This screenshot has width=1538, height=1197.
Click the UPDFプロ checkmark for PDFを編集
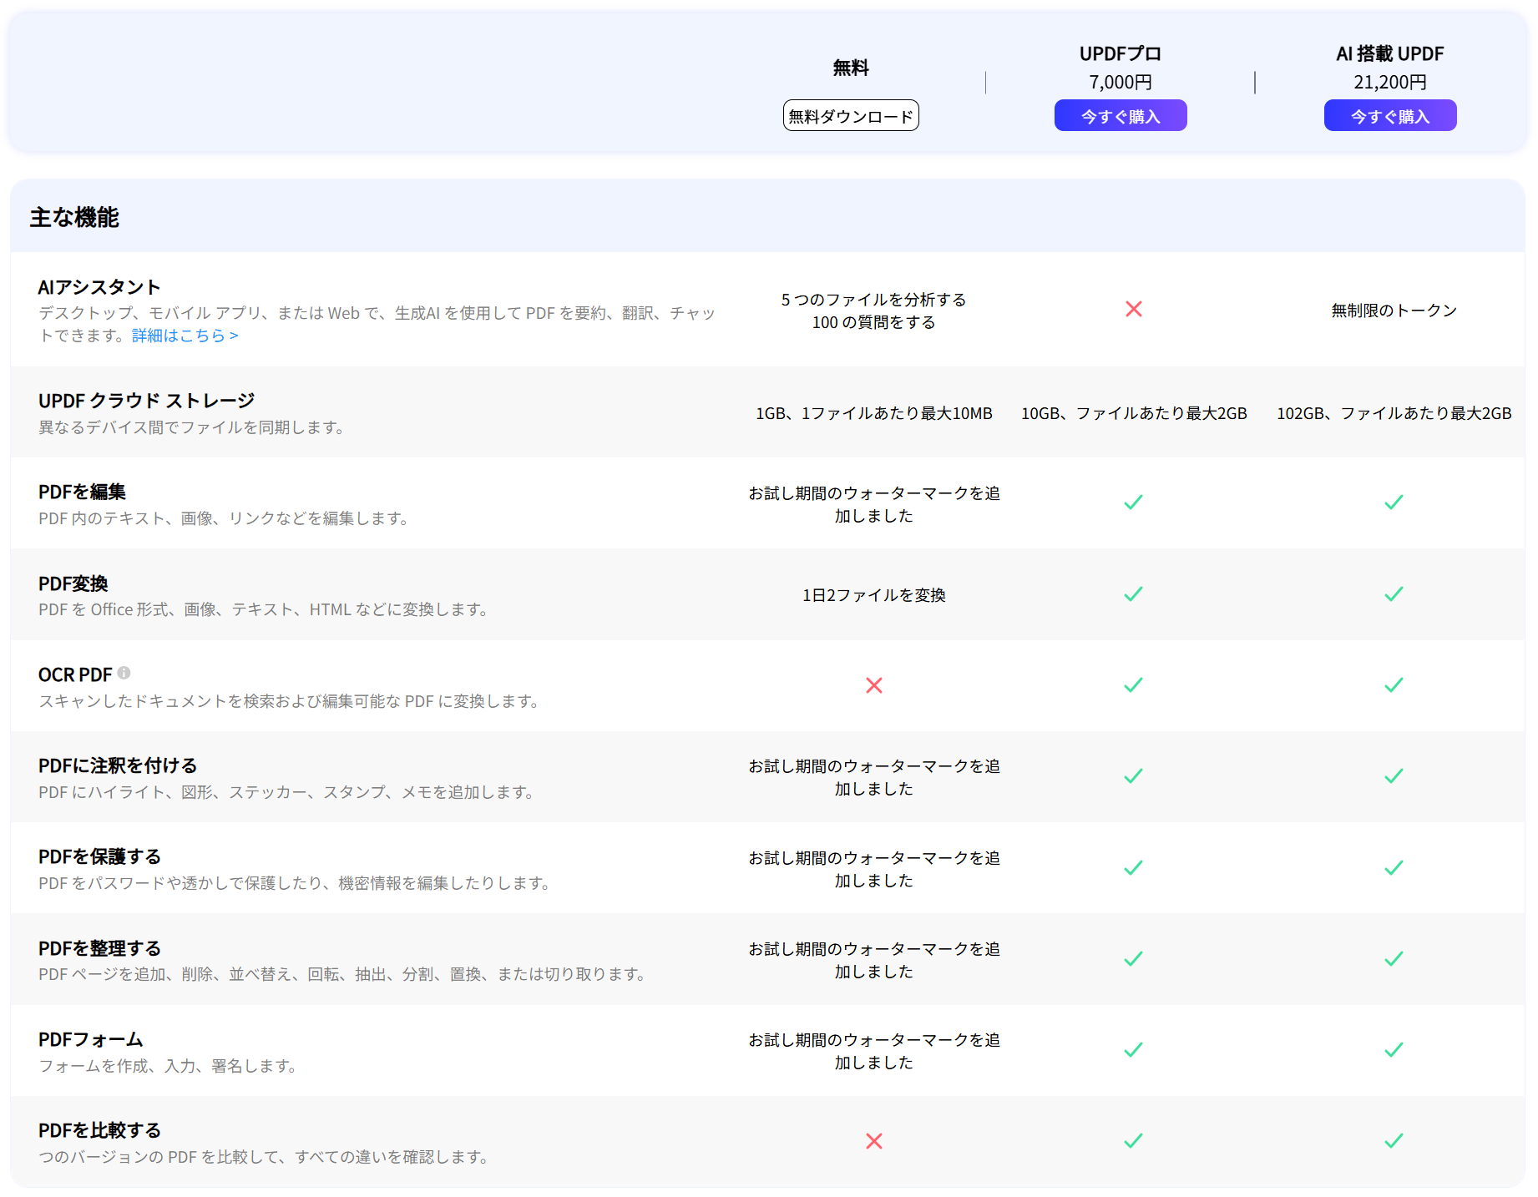click(1134, 503)
